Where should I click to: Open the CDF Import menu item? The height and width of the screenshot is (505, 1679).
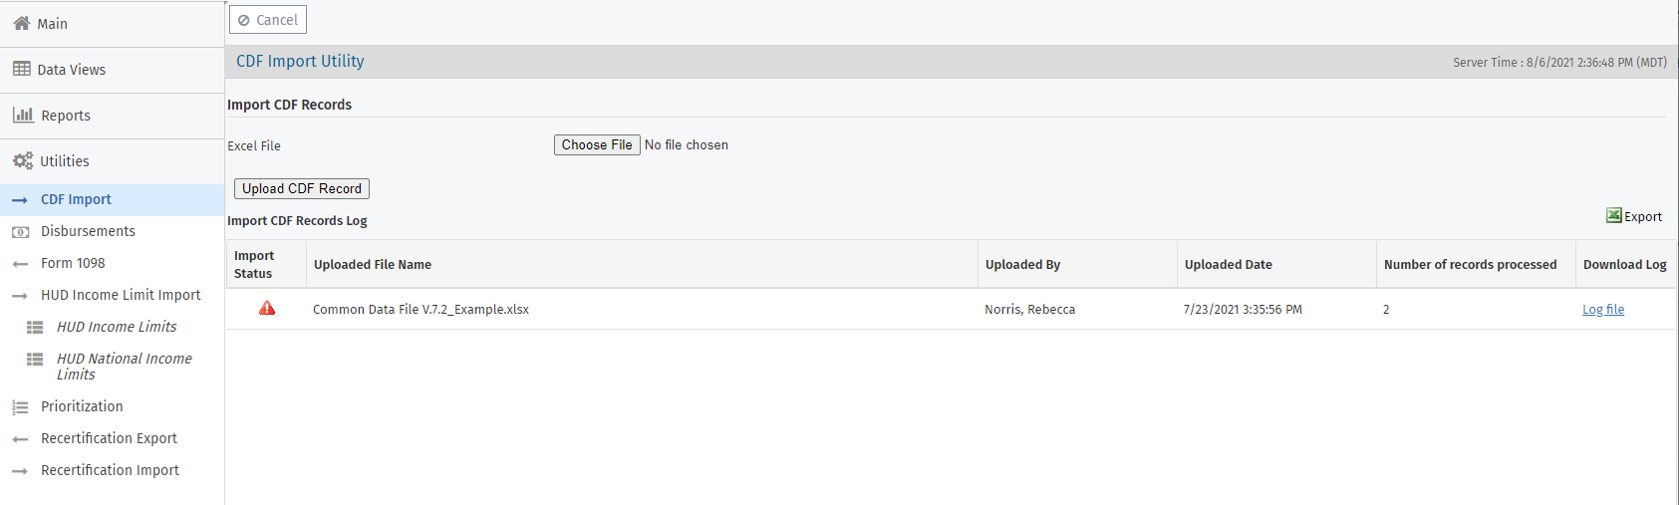[76, 199]
